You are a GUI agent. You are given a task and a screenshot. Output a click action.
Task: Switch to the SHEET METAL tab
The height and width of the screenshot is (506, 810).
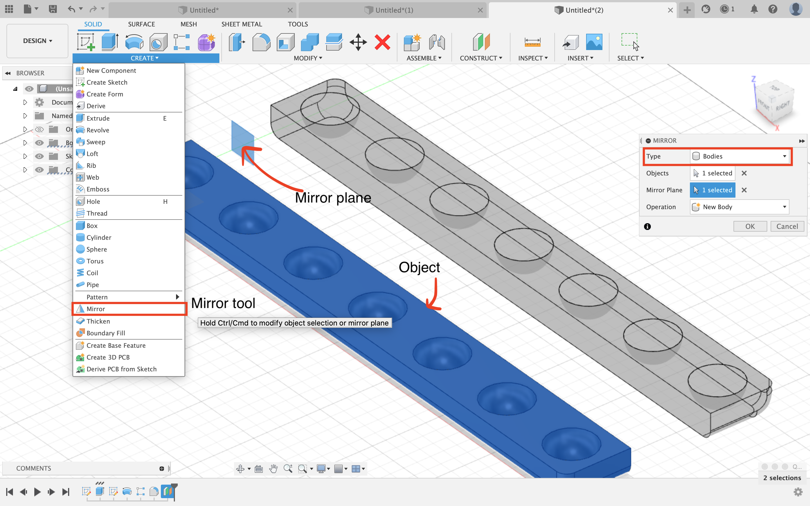pyautogui.click(x=242, y=24)
